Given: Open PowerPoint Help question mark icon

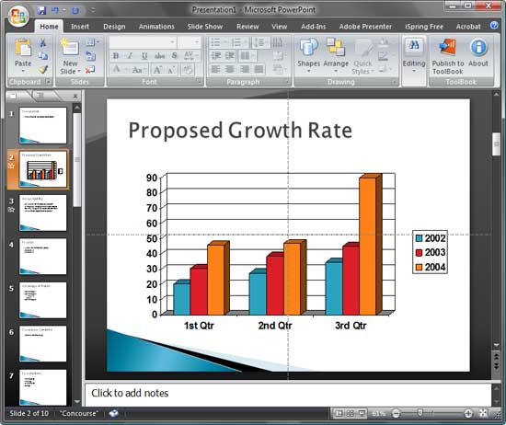Looking at the screenshot, I should click(494, 26).
